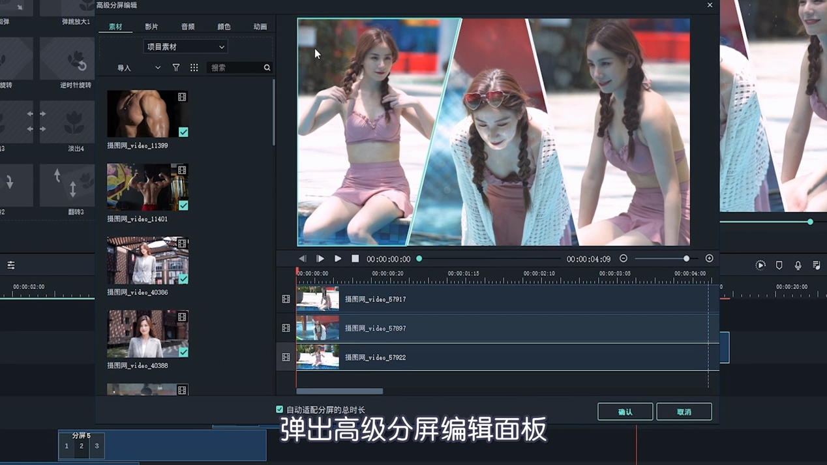Viewport: 827px width, 465px height.
Task: Open the 音频 tab
Action: click(x=188, y=27)
